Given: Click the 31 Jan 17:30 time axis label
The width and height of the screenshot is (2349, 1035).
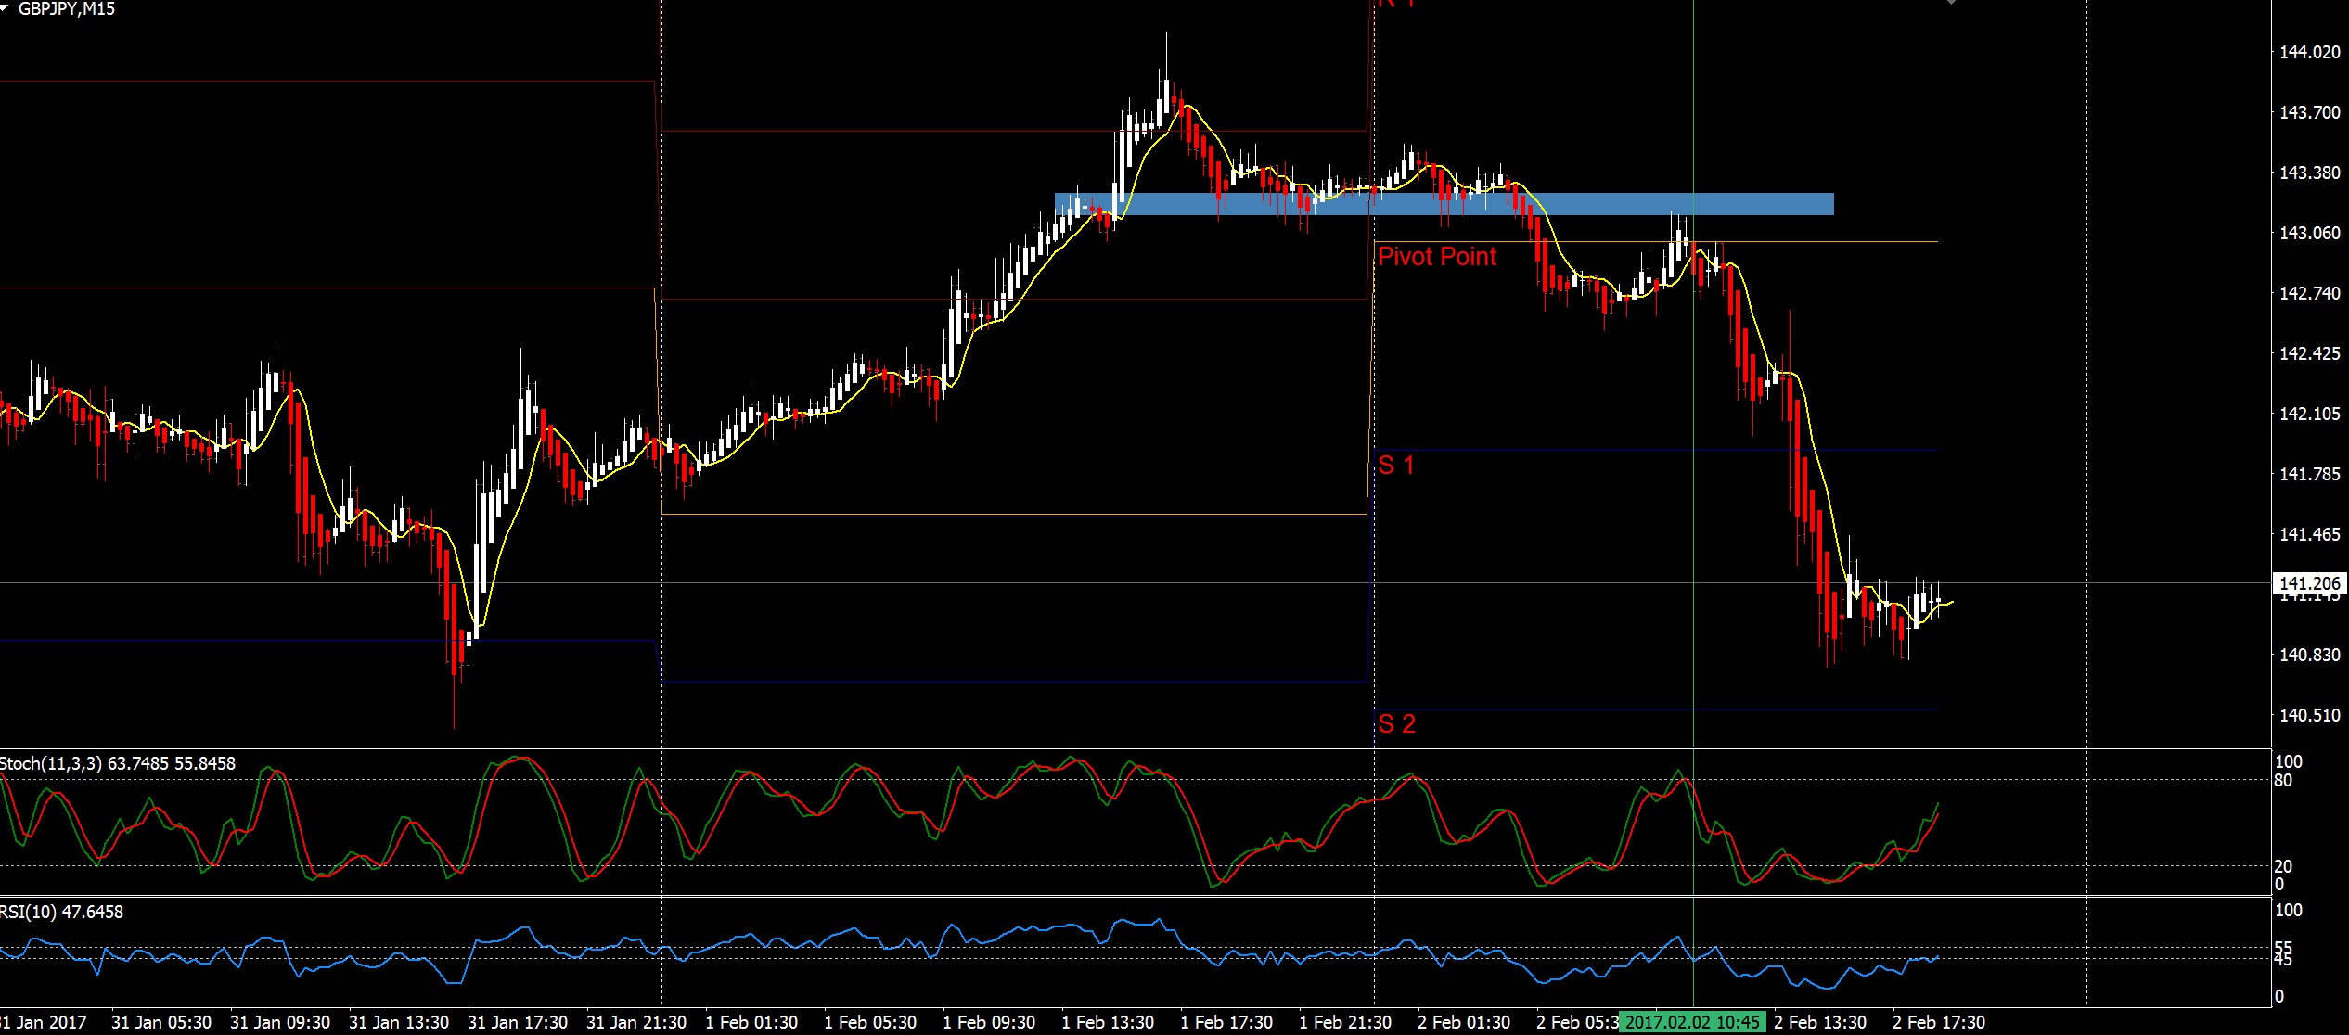Looking at the screenshot, I should (x=518, y=1022).
